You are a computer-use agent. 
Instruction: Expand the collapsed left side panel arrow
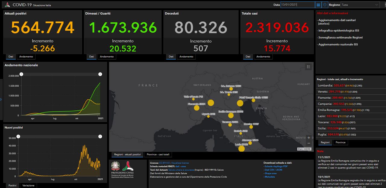coord(1,99)
